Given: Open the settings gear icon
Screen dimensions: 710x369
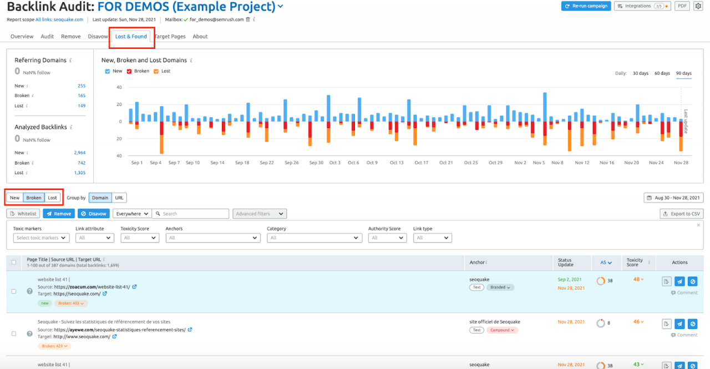Looking at the screenshot, I should coord(698,6).
